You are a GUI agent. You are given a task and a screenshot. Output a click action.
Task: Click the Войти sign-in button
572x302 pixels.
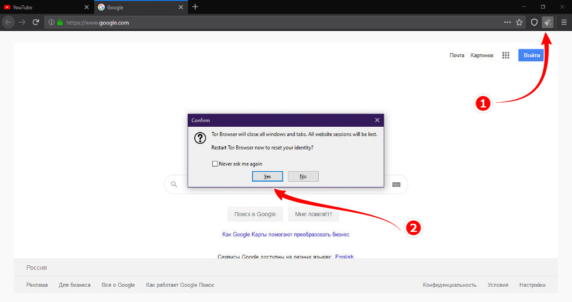point(532,55)
